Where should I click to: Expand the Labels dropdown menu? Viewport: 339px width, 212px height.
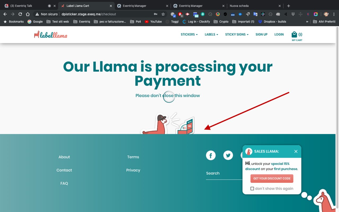point(211,34)
